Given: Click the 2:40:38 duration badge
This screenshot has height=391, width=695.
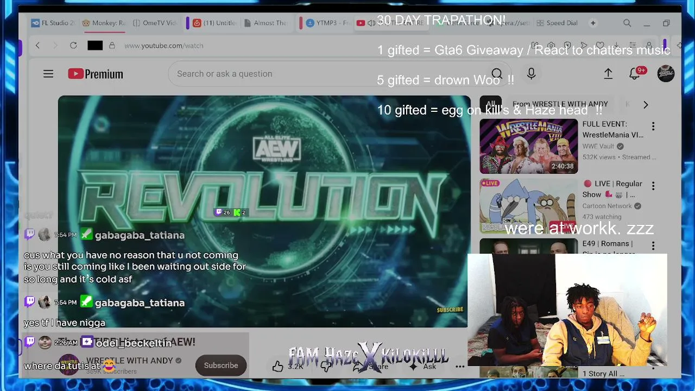Looking at the screenshot, I should [x=562, y=166].
